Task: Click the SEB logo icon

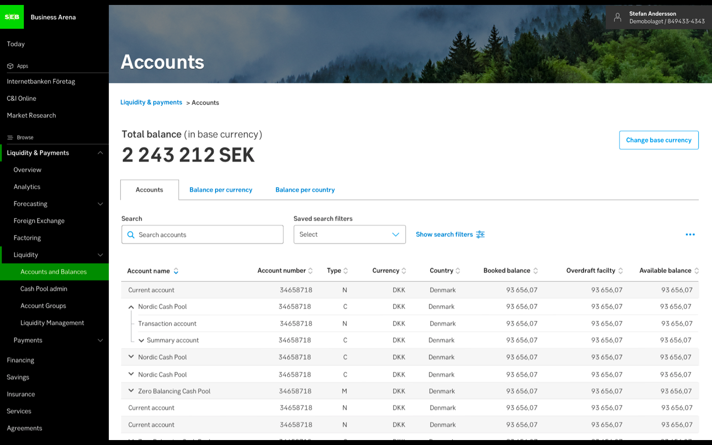Action: [12, 17]
